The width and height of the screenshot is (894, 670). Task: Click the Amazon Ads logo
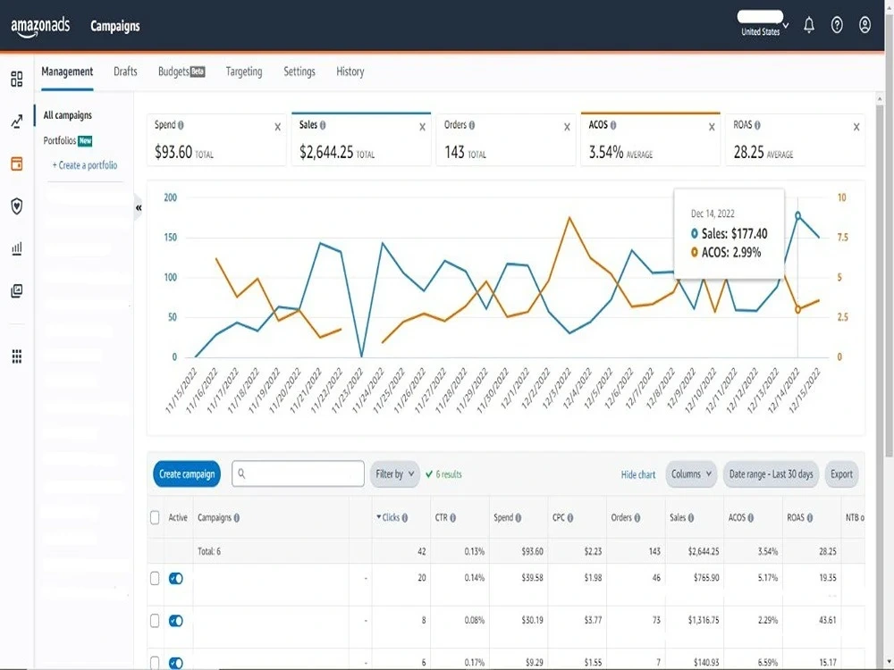coord(40,26)
